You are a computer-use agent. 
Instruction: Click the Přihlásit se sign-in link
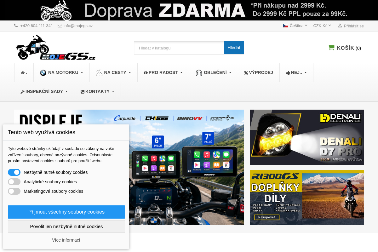tap(354, 26)
